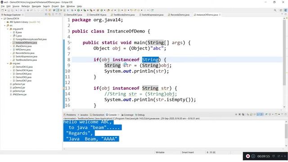Click the global search magnifier icon
288x162 pixels.
[275, 10]
